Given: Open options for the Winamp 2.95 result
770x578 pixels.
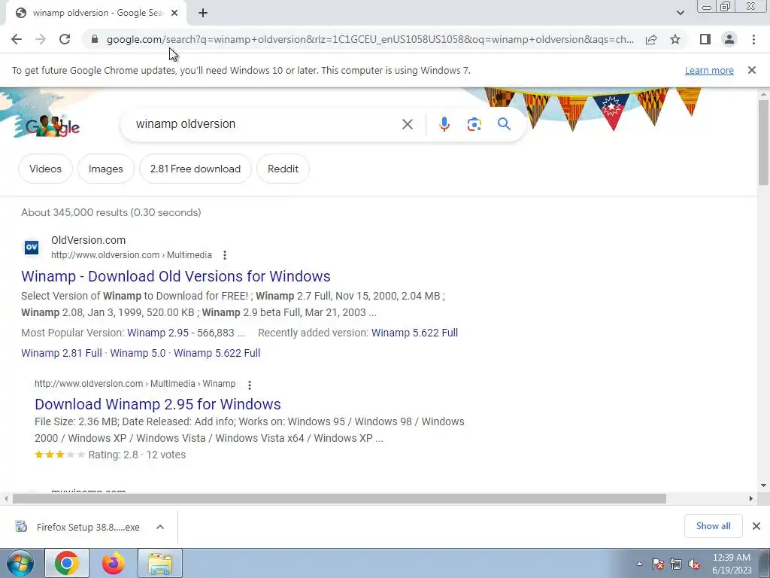Looking at the screenshot, I should click(250, 385).
